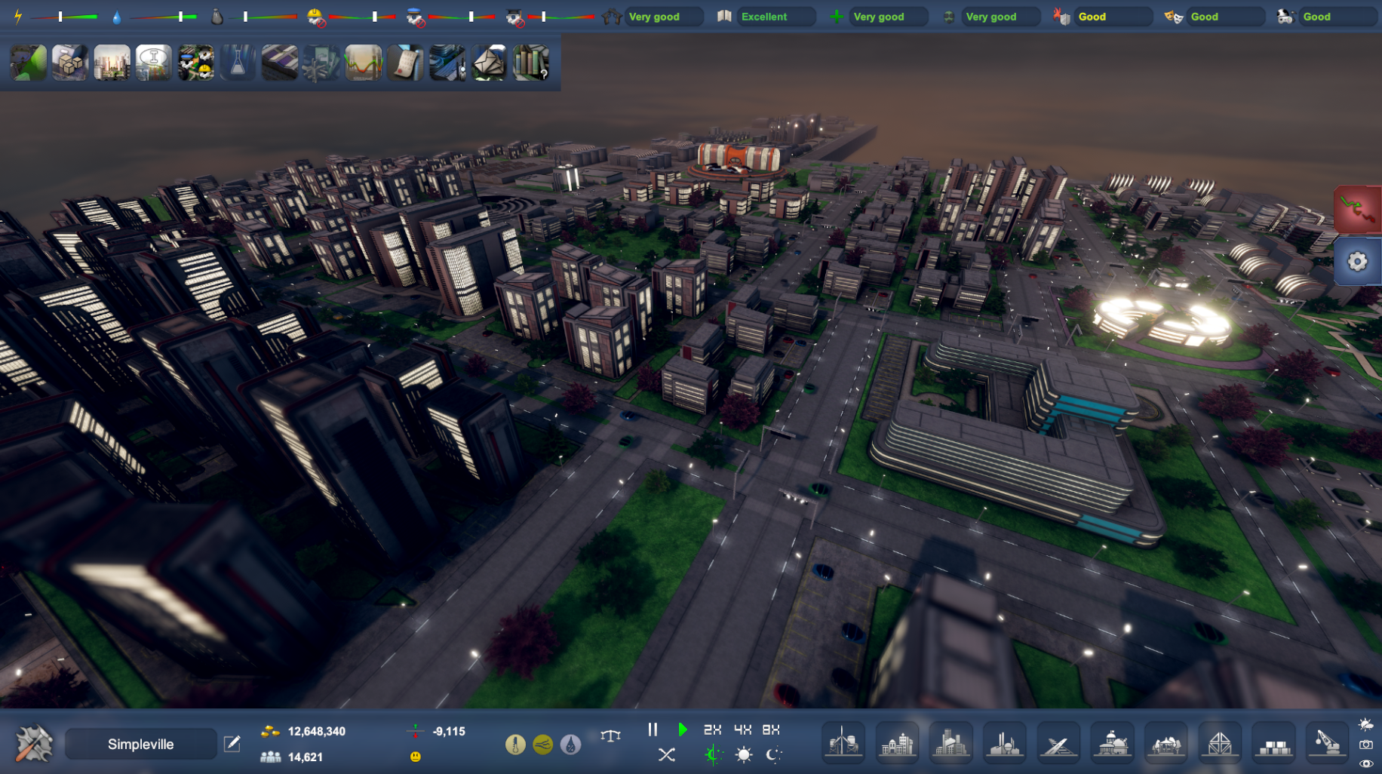This screenshot has width=1382, height=774.
Task: Open the blue buildings with person icon
Action: [x=447, y=63]
